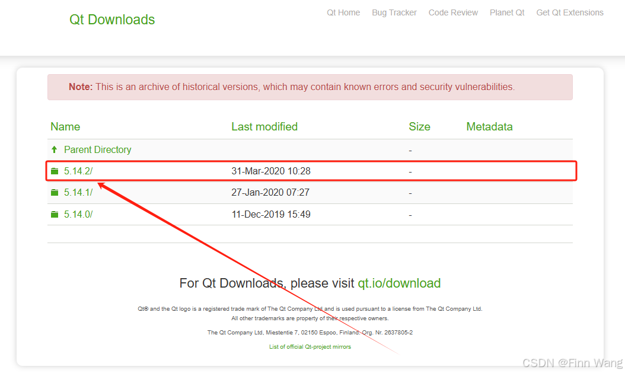Open Planet Qt navigation link
The width and height of the screenshot is (625, 373).
[507, 13]
